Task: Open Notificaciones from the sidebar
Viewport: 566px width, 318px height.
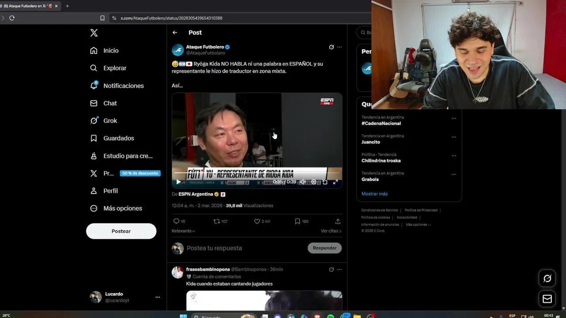Action: point(117,86)
